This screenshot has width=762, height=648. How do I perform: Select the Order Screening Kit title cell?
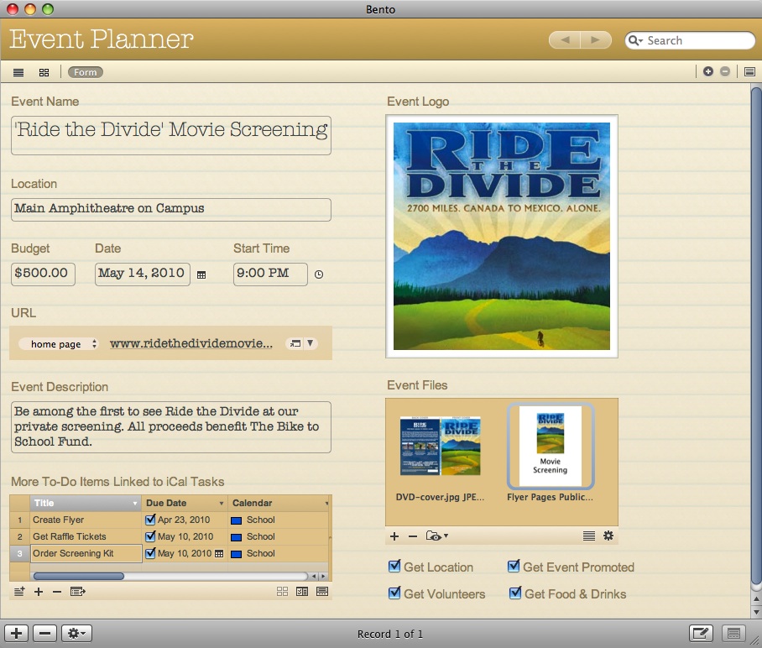(x=86, y=553)
